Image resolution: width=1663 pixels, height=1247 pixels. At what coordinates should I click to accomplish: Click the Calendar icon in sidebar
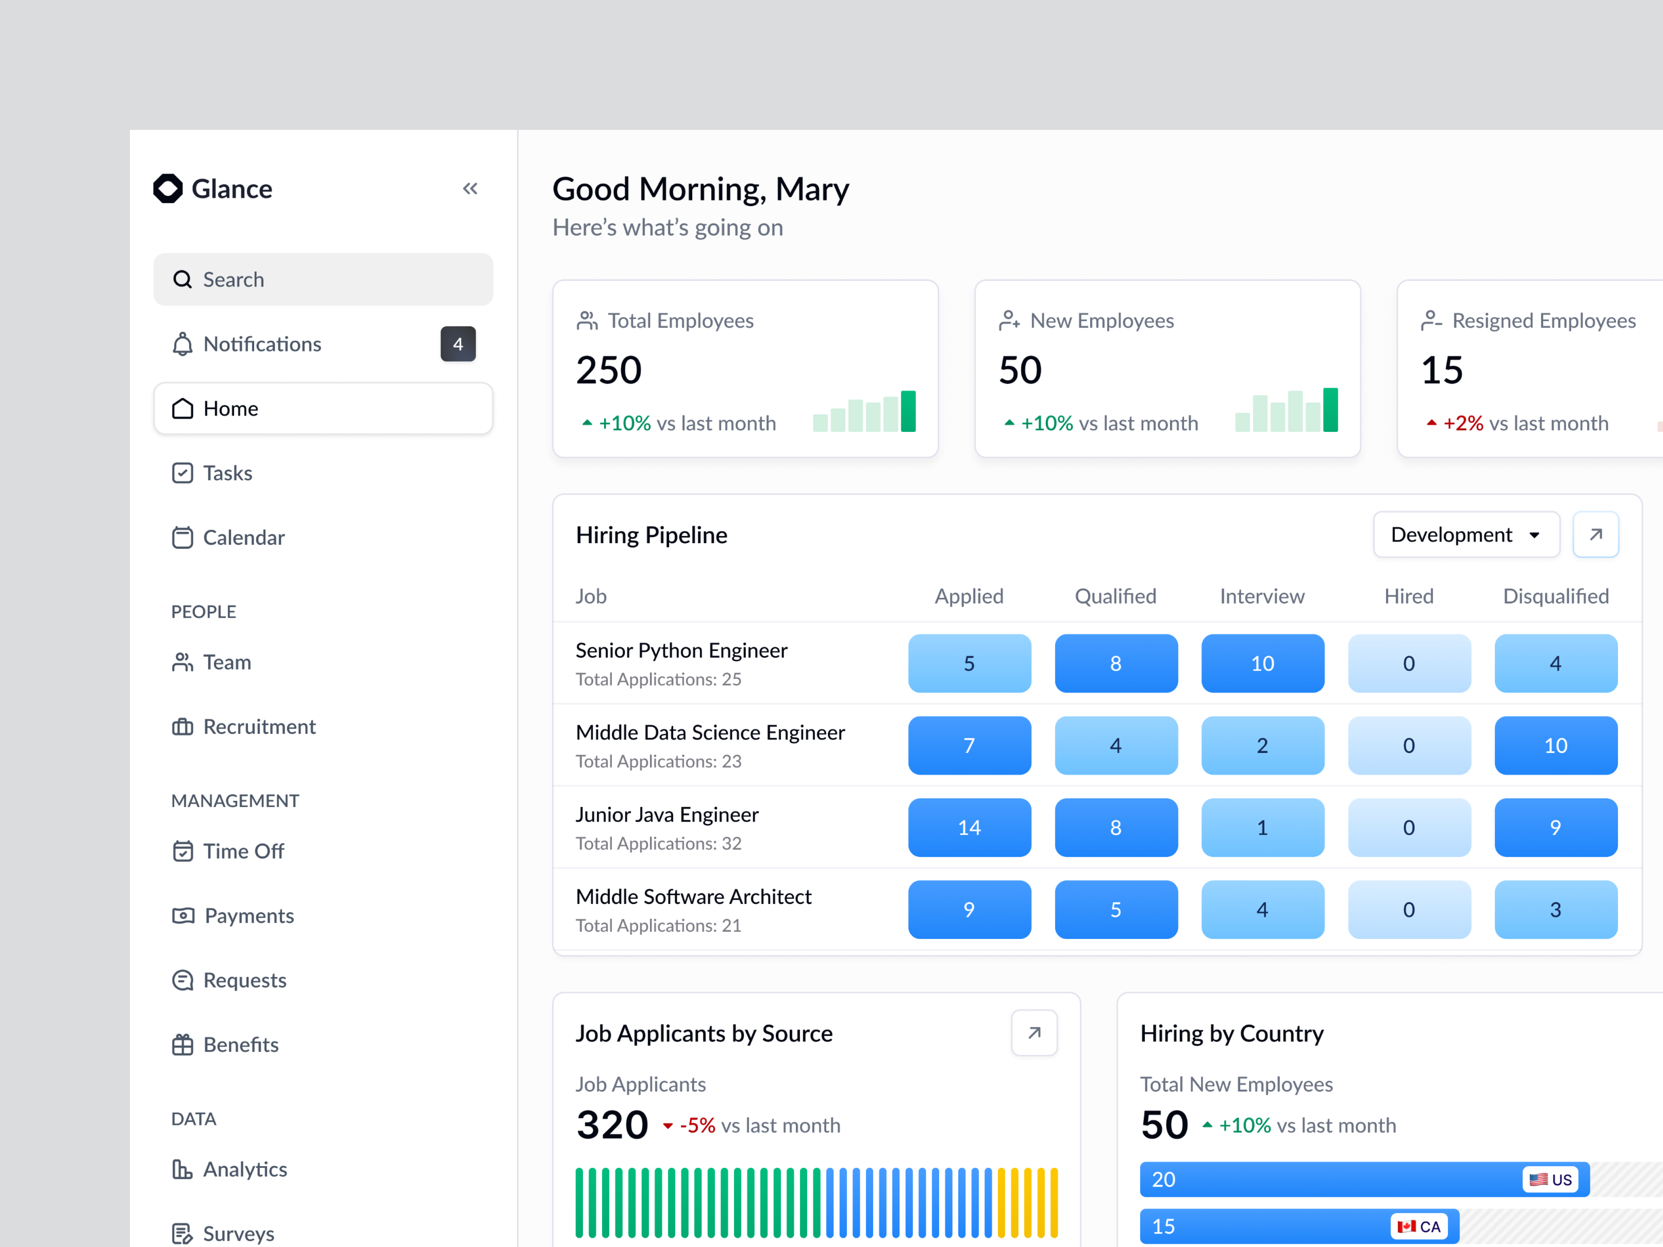[183, 537]
